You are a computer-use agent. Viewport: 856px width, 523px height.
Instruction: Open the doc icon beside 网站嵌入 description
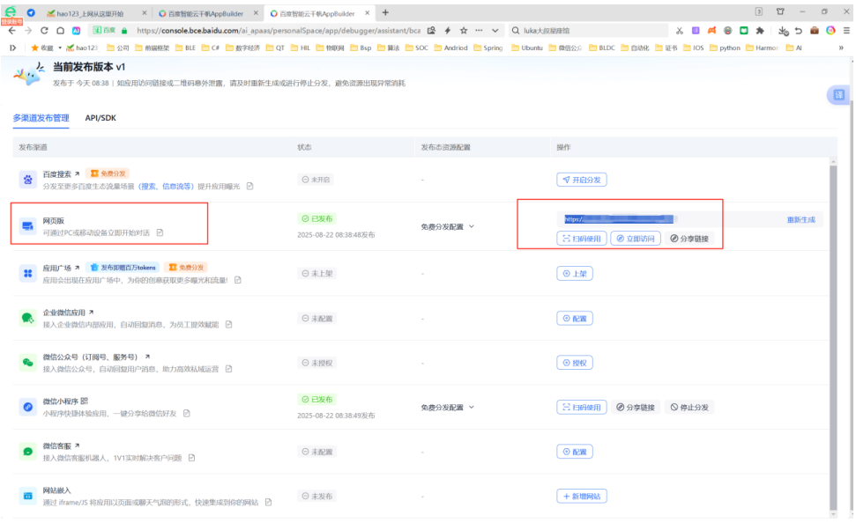269,502
